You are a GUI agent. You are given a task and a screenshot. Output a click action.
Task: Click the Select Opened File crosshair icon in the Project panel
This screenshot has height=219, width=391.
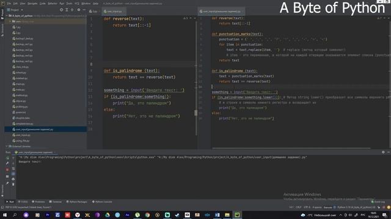[61, 10]
